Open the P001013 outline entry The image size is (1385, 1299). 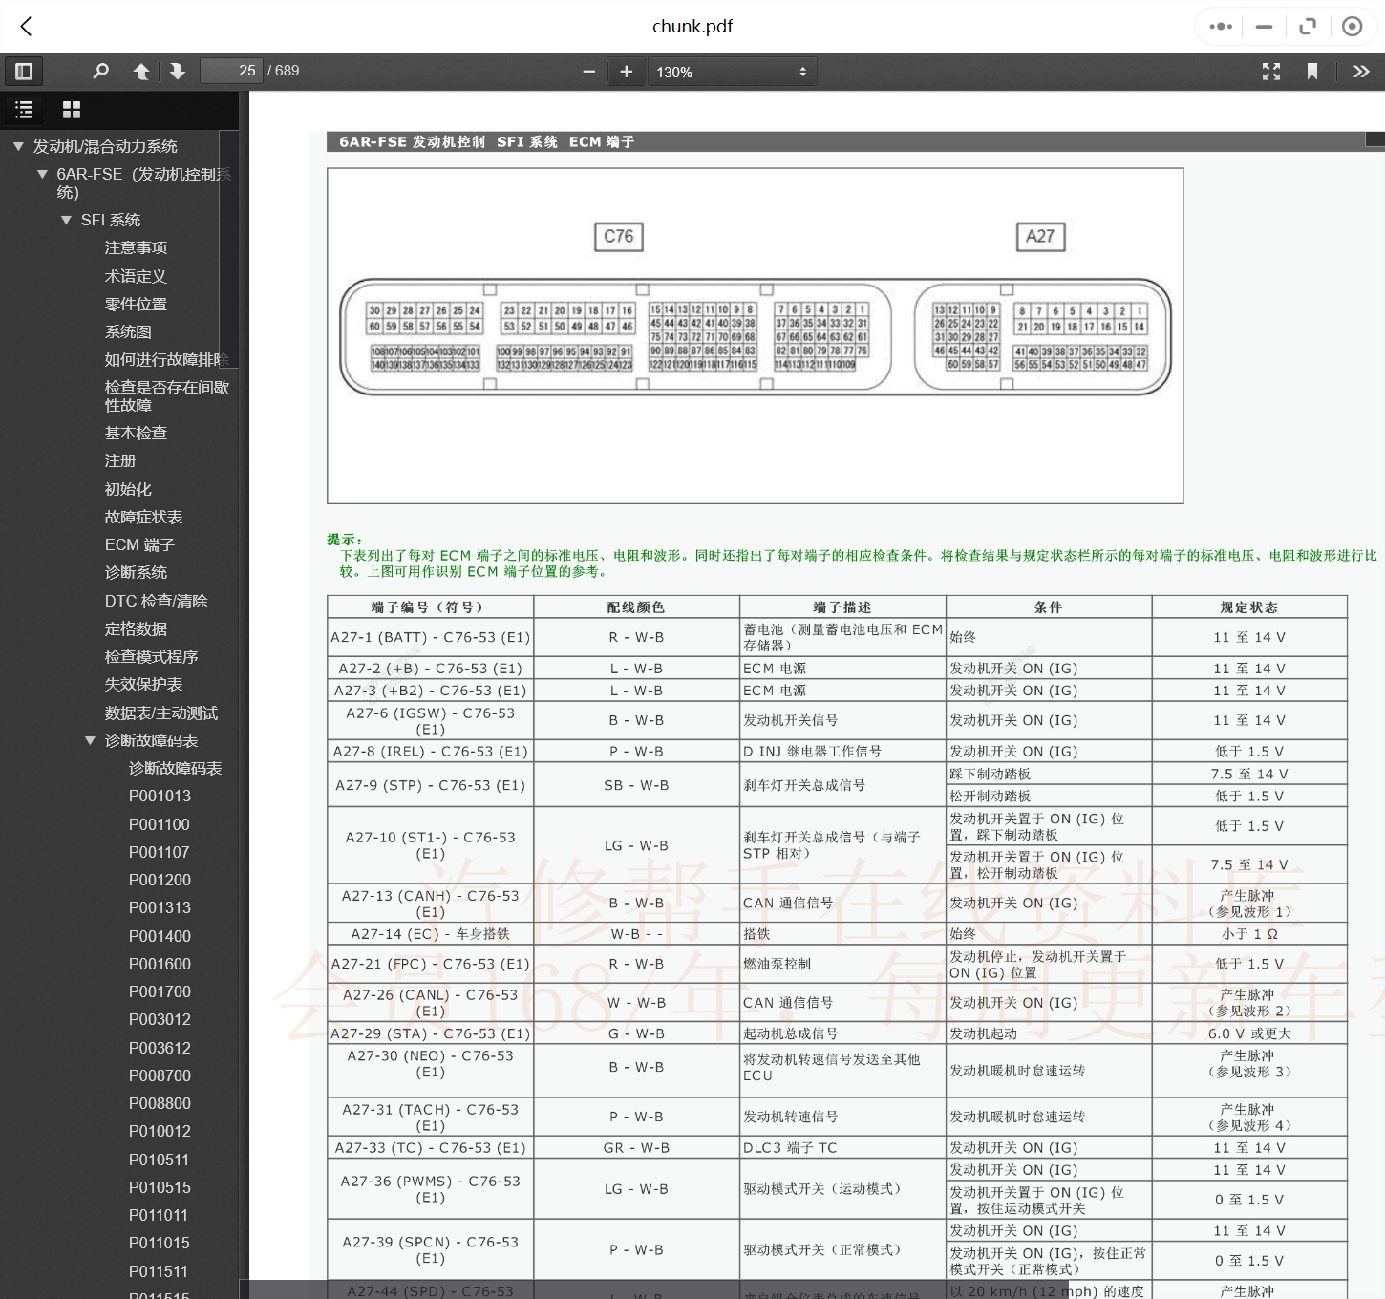pyautogui.click(x=160, y=796)
